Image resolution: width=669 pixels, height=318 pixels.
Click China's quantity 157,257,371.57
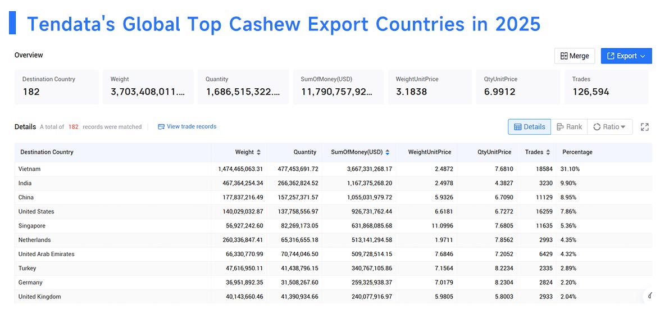(x=297, y=197)
